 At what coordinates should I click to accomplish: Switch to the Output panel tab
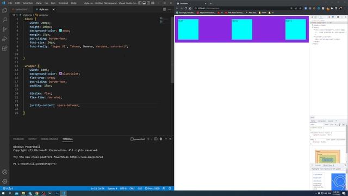[x=33, y=139]
